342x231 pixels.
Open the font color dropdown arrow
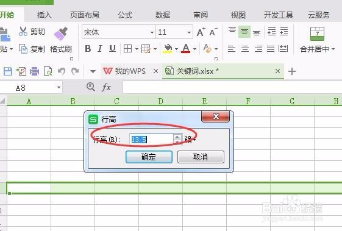(x=194, y=49)
